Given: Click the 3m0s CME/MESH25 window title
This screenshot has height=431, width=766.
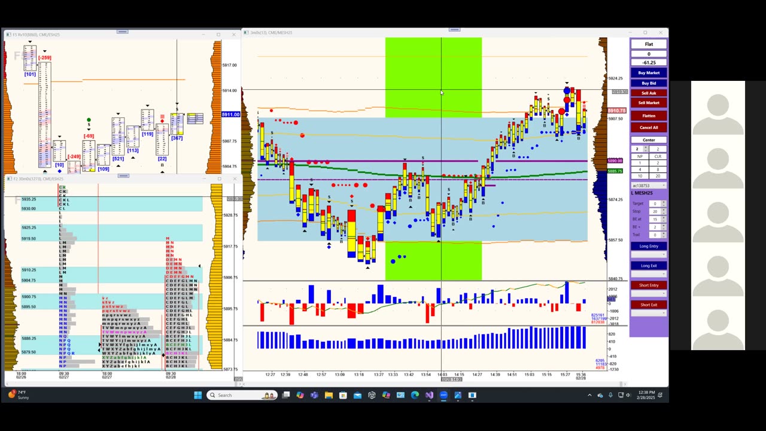Looking at the screenshot, I should click(271, 32).
